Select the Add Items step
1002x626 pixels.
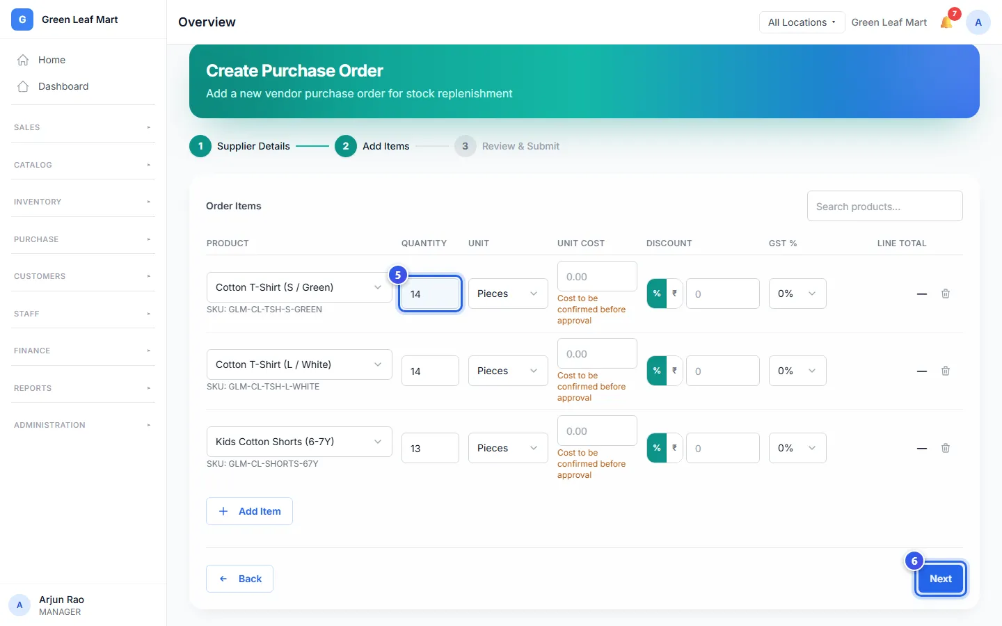point(372,146)
